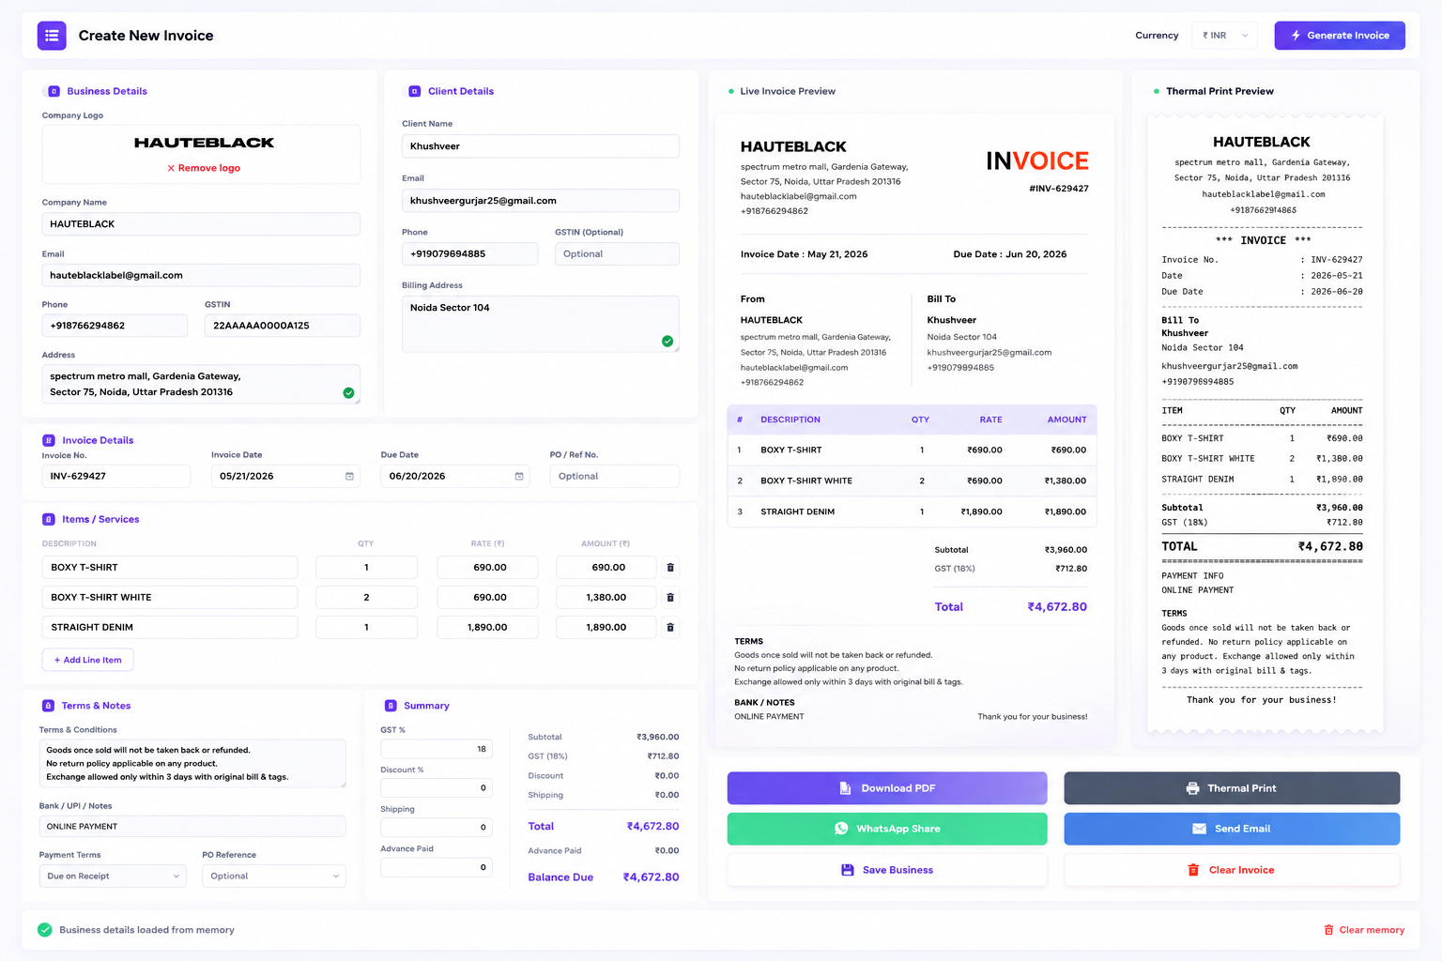Edit quantity of BOXY T-SHIRT WHITE
The image size is (1442, 961).
click(x=366, y=598)
